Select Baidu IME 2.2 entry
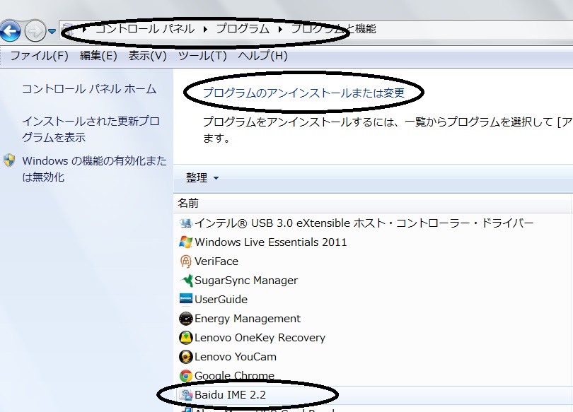 pos(230,395)
